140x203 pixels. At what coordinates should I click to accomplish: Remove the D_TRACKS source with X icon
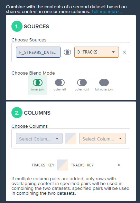tap(124, 52)
